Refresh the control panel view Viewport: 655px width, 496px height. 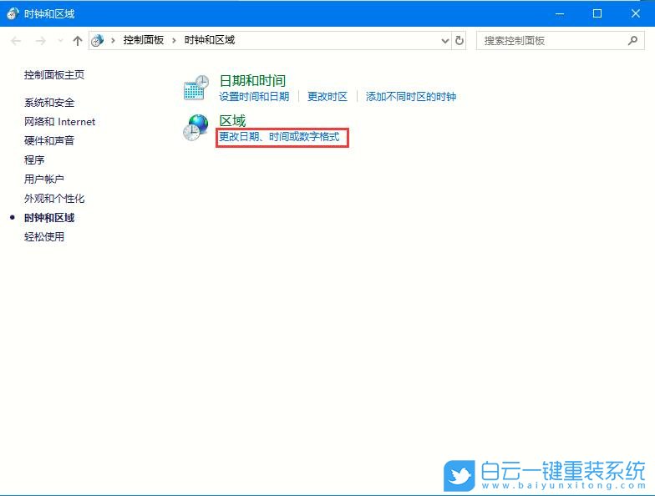point(460,40)
